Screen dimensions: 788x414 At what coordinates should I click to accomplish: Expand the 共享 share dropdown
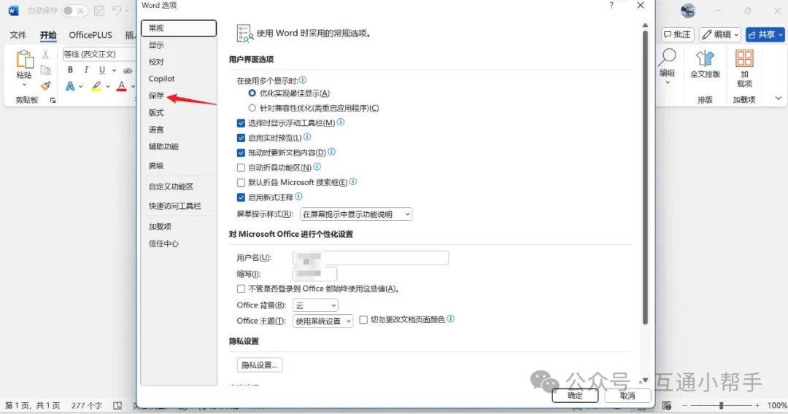(781, 35)
